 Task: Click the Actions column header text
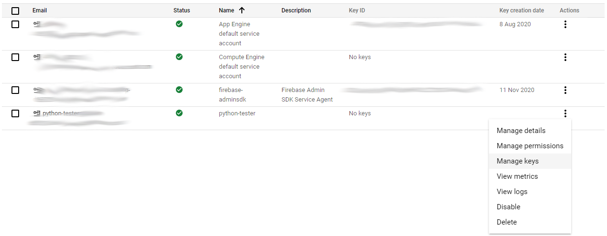pyautogui.click(x=569, y=10)
